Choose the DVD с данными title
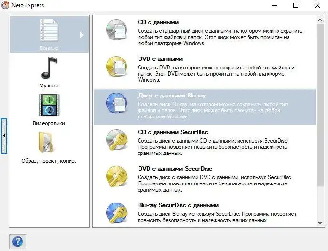Screen dimensions: 328x251 click(160, 59)
